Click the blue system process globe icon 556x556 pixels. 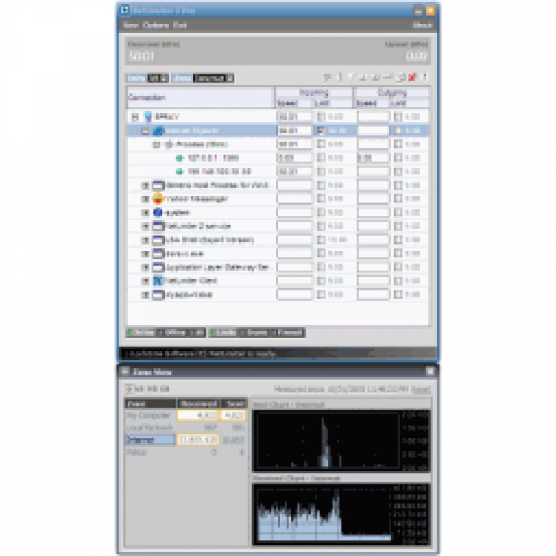pyautogui.click(x=158, y=213)
